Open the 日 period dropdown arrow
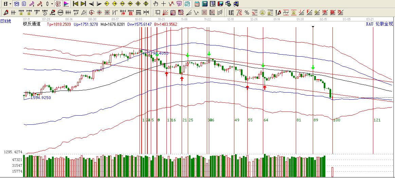Image resolution: width=395 pixels, height=178 pixels. coord(11,4)
